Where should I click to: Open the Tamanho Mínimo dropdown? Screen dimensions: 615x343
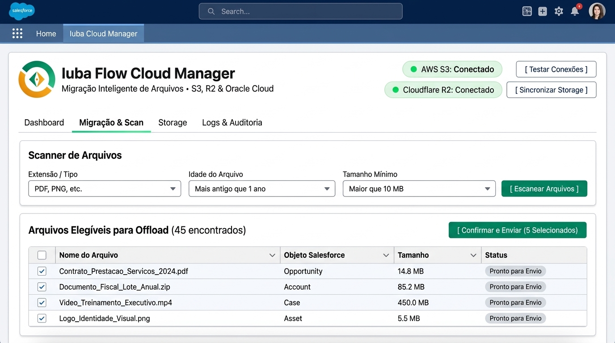(x=419, y=189)
